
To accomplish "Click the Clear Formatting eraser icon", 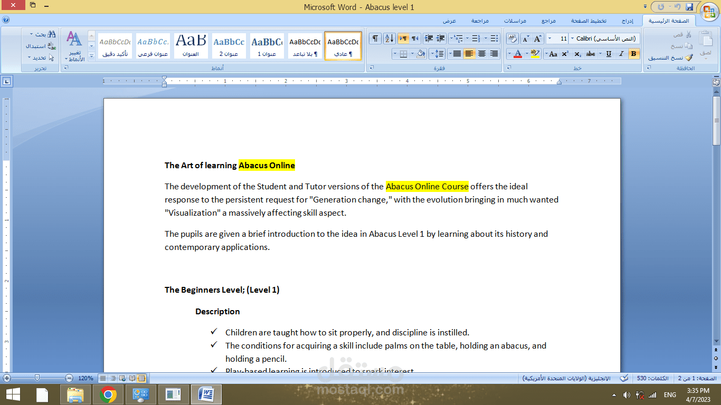I will [512, 38].
